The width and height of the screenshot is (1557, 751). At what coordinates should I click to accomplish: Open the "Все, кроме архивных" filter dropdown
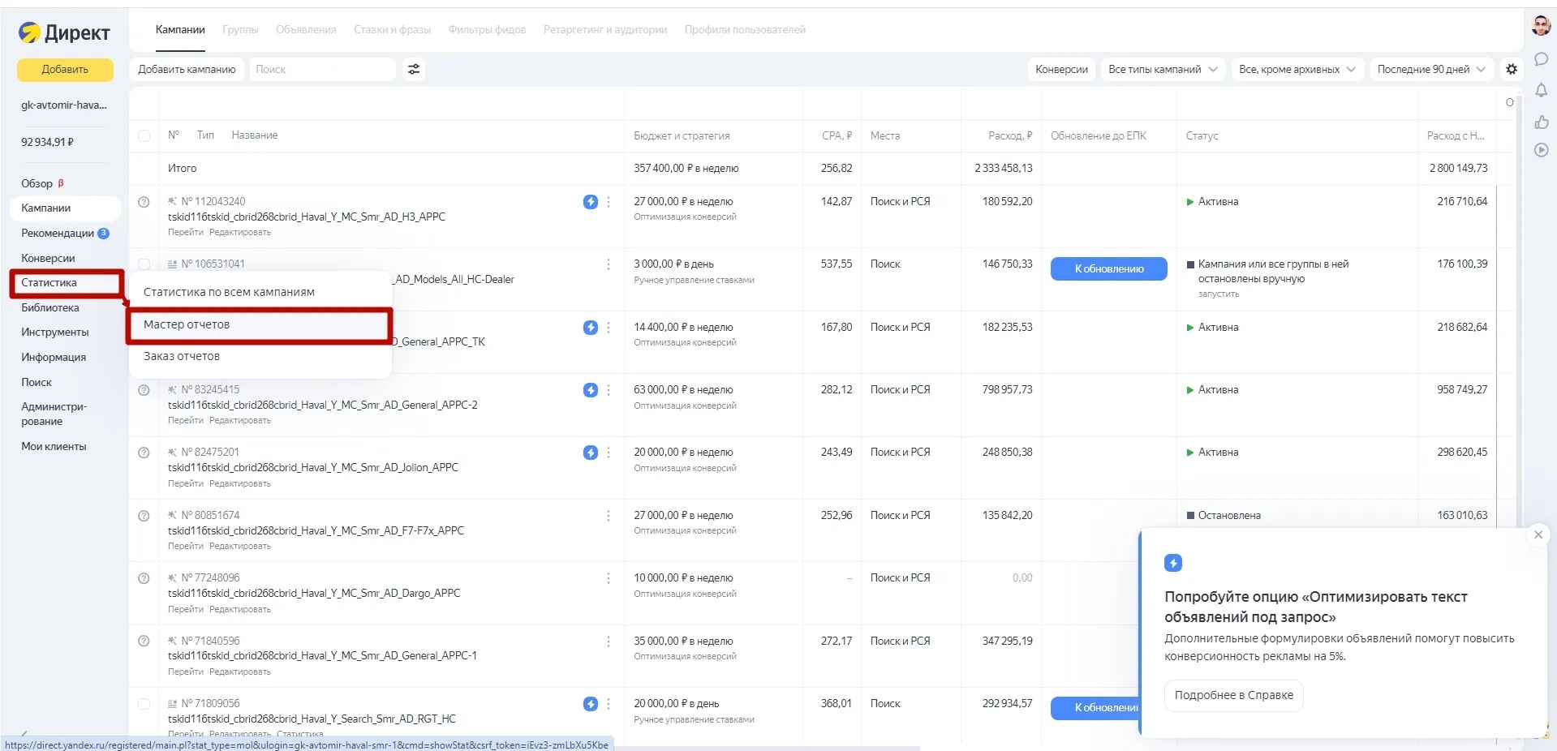1297,70
